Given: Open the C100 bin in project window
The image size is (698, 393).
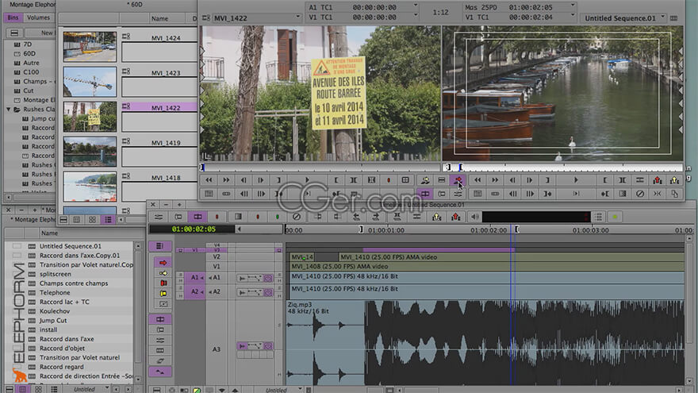Looking at the screenshot, I should (31, 71).
